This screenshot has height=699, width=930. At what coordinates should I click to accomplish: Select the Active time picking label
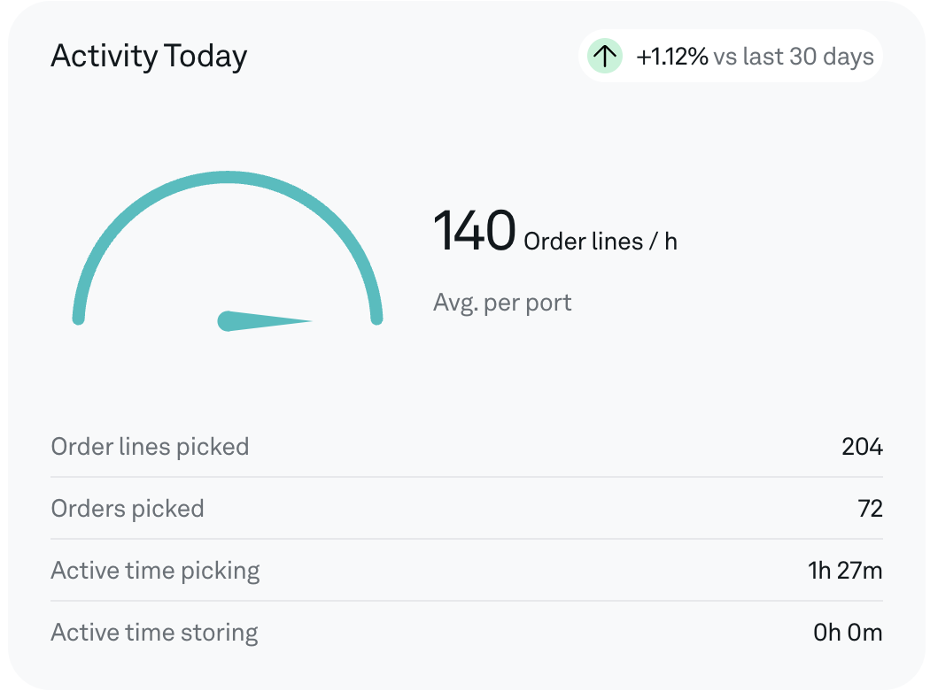[155, 571]
